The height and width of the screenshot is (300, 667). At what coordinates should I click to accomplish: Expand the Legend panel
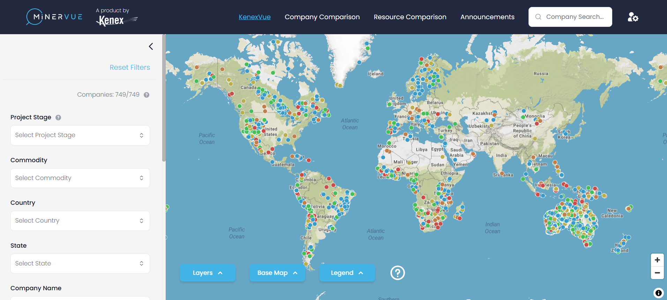[x=347, y=273]
